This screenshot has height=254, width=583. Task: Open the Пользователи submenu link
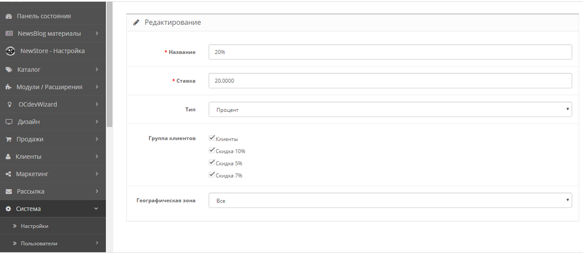[x=39, y=243]
